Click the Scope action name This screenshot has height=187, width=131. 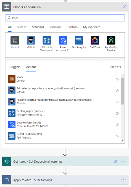(20, 77)
